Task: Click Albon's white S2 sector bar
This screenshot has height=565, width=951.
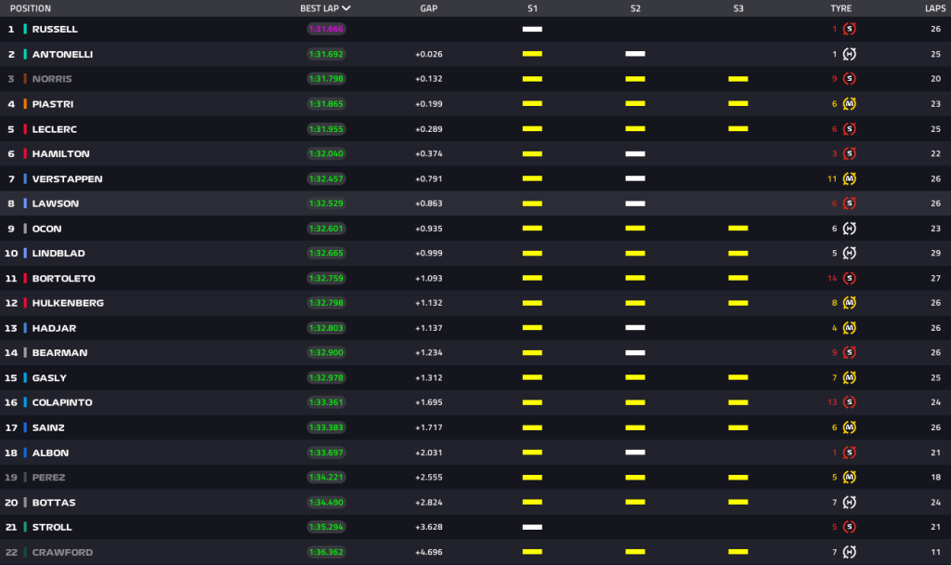Action: (635, 453)
